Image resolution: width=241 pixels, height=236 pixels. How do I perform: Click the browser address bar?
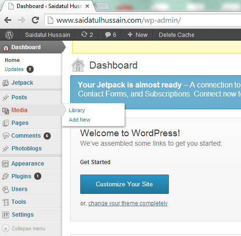[142, 20]
